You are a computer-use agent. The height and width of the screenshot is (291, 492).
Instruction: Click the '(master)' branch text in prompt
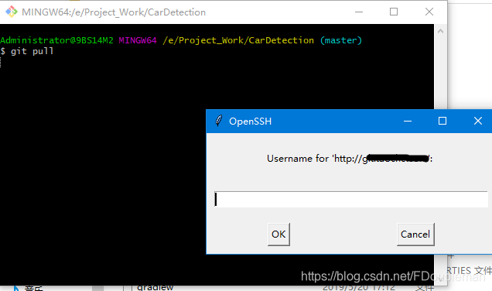pos(341,40)
